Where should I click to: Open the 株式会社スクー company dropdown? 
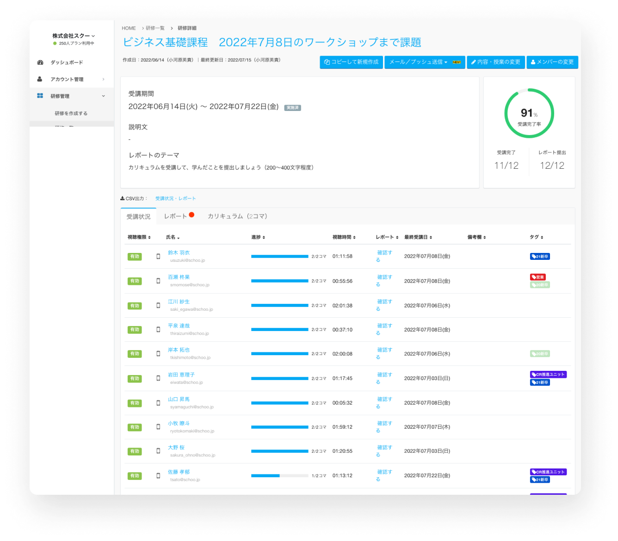coord(74,36)
